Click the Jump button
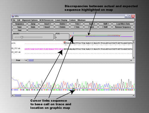 click(33, 24)
